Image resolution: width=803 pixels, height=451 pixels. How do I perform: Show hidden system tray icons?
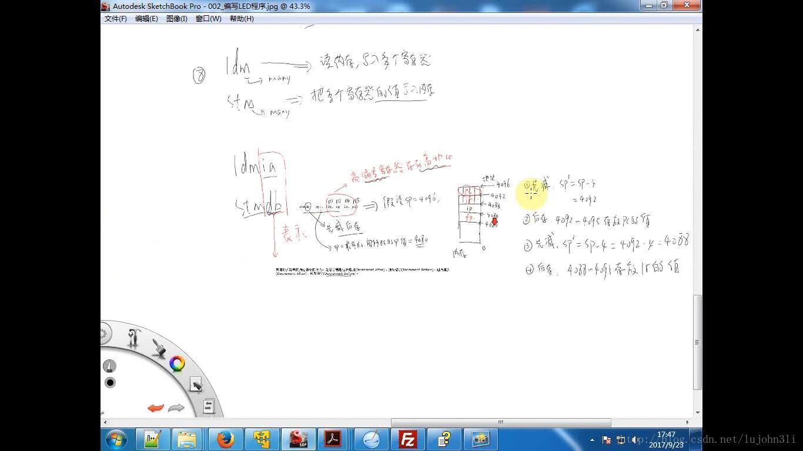pyautogui.click(x=592, y=440)
